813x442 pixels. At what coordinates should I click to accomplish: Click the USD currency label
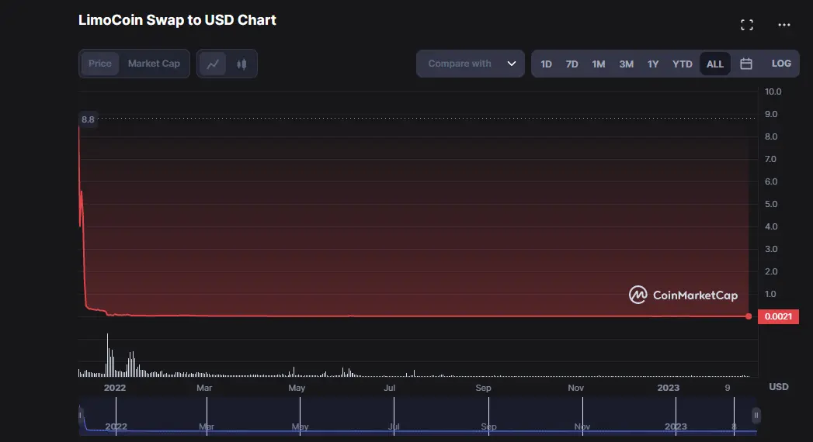pyautogui.click(x=779, y=387)
